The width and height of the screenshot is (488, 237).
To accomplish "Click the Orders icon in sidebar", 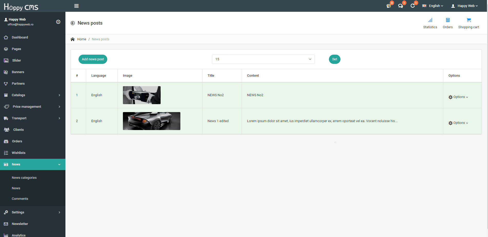I will coord(6,141).
